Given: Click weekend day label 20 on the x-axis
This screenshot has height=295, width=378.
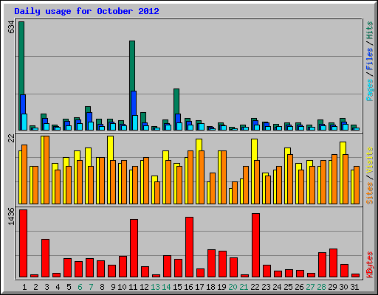Looking at the screenshot, I should 233,287.
